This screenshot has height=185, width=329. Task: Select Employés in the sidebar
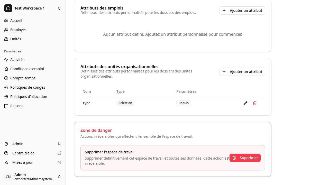click(18, 30)
